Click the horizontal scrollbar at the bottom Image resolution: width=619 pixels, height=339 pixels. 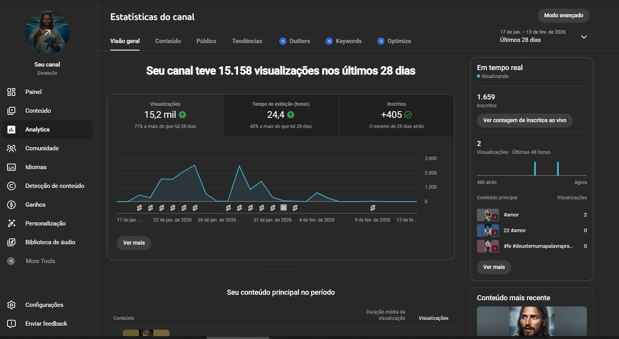[x=238, y=337]
